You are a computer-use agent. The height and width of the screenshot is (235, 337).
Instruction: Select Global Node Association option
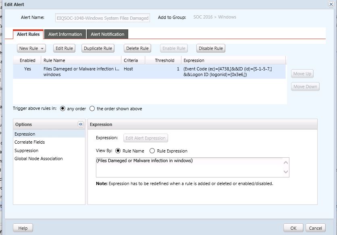click(39, 159)
